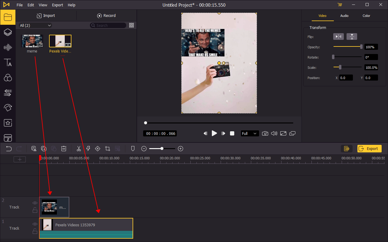Image resolution: width=388 pixels, height=242 pixels.
Task: Click the preview playback progress bar
Action: click(219, 123)
